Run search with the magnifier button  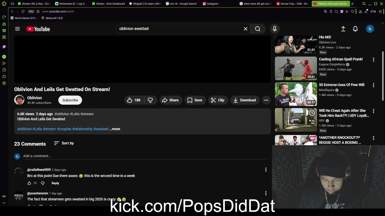258,29
